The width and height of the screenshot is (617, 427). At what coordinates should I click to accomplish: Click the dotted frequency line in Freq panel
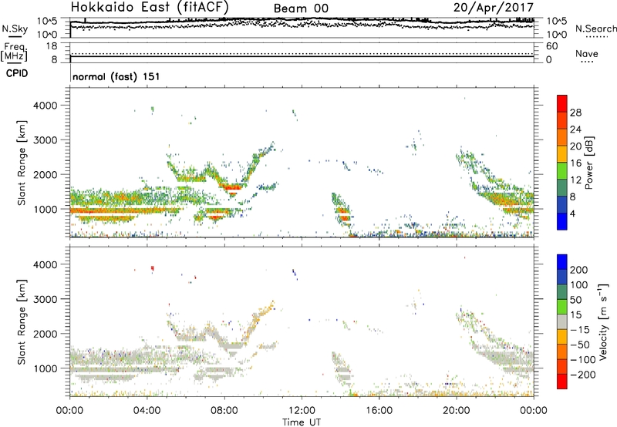302,53
